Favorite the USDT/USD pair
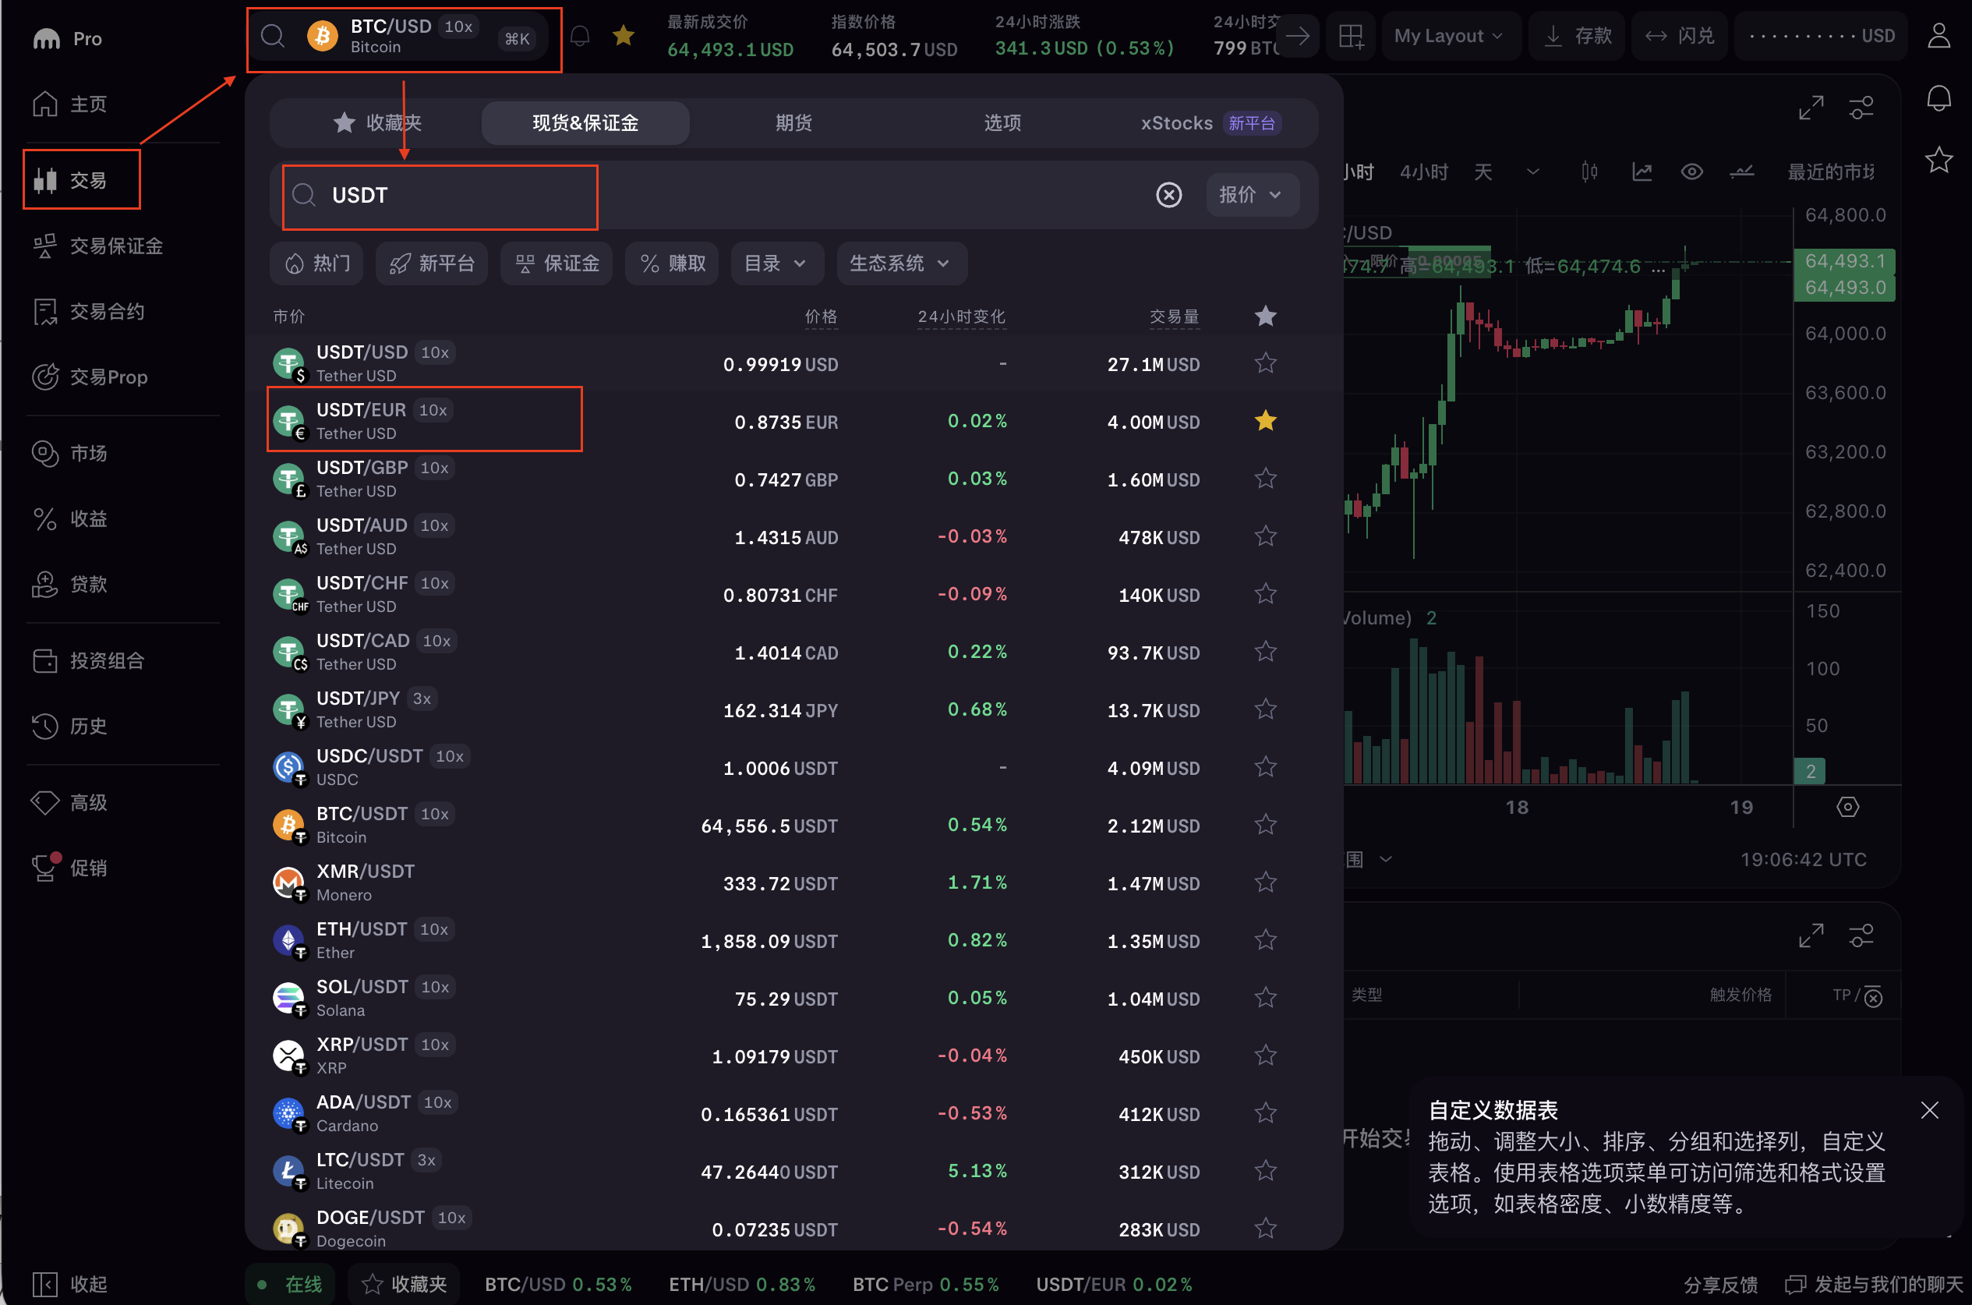 pyautogui.click(x=1266, y=364)
